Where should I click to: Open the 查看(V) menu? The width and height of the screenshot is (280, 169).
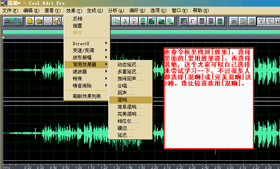click(x=53, y=11)
